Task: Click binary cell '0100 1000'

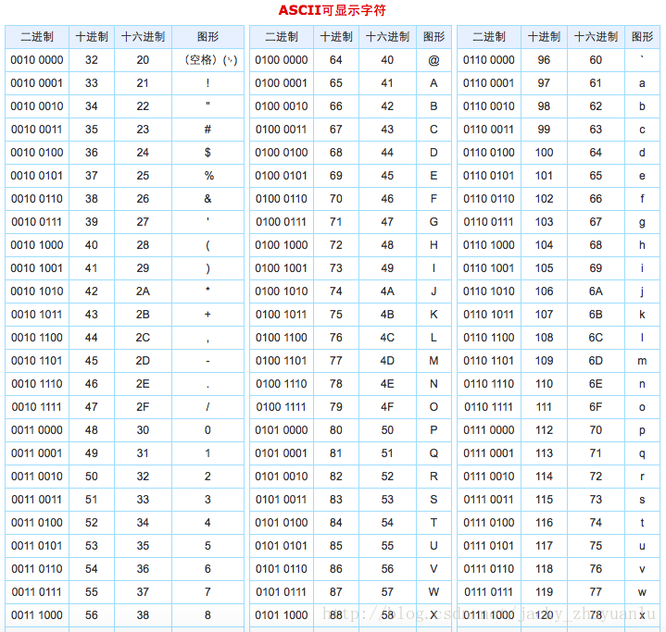Action: click(282, 245)
